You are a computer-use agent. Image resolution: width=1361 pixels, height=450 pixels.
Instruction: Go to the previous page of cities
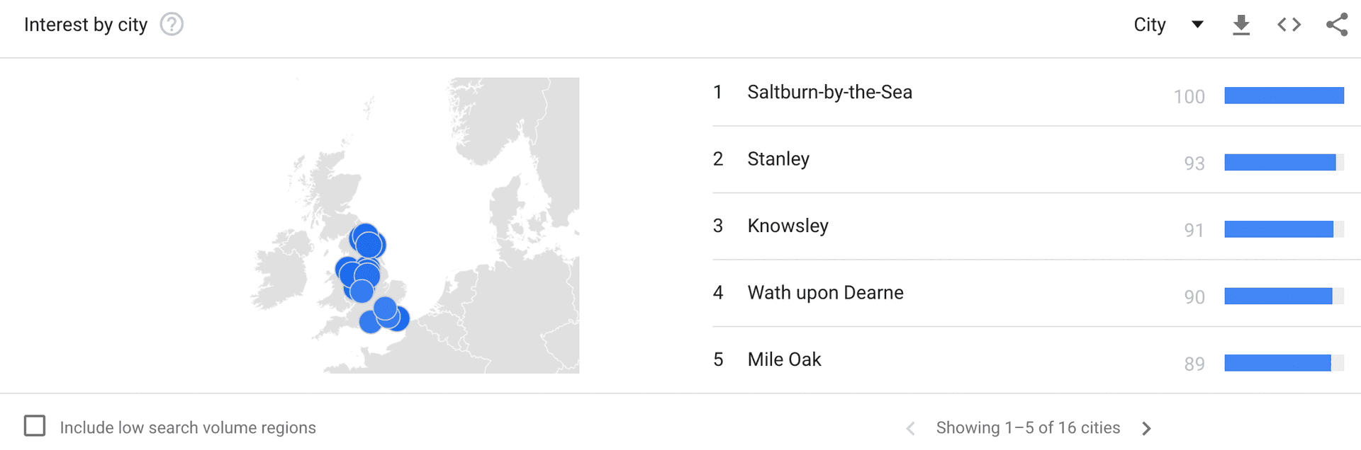pos(911,428)
